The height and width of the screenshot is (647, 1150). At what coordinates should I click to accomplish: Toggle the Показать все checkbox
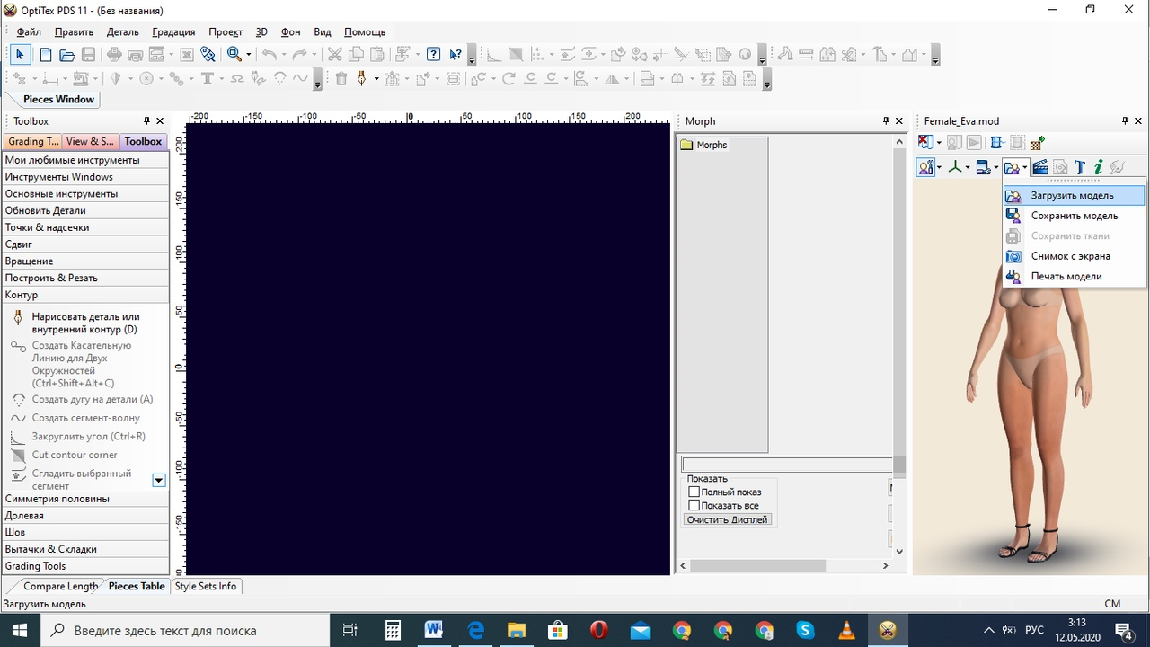tap(694, 505)
